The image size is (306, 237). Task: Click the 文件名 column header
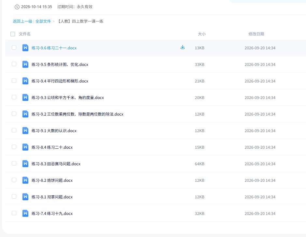tap(25, 34)
